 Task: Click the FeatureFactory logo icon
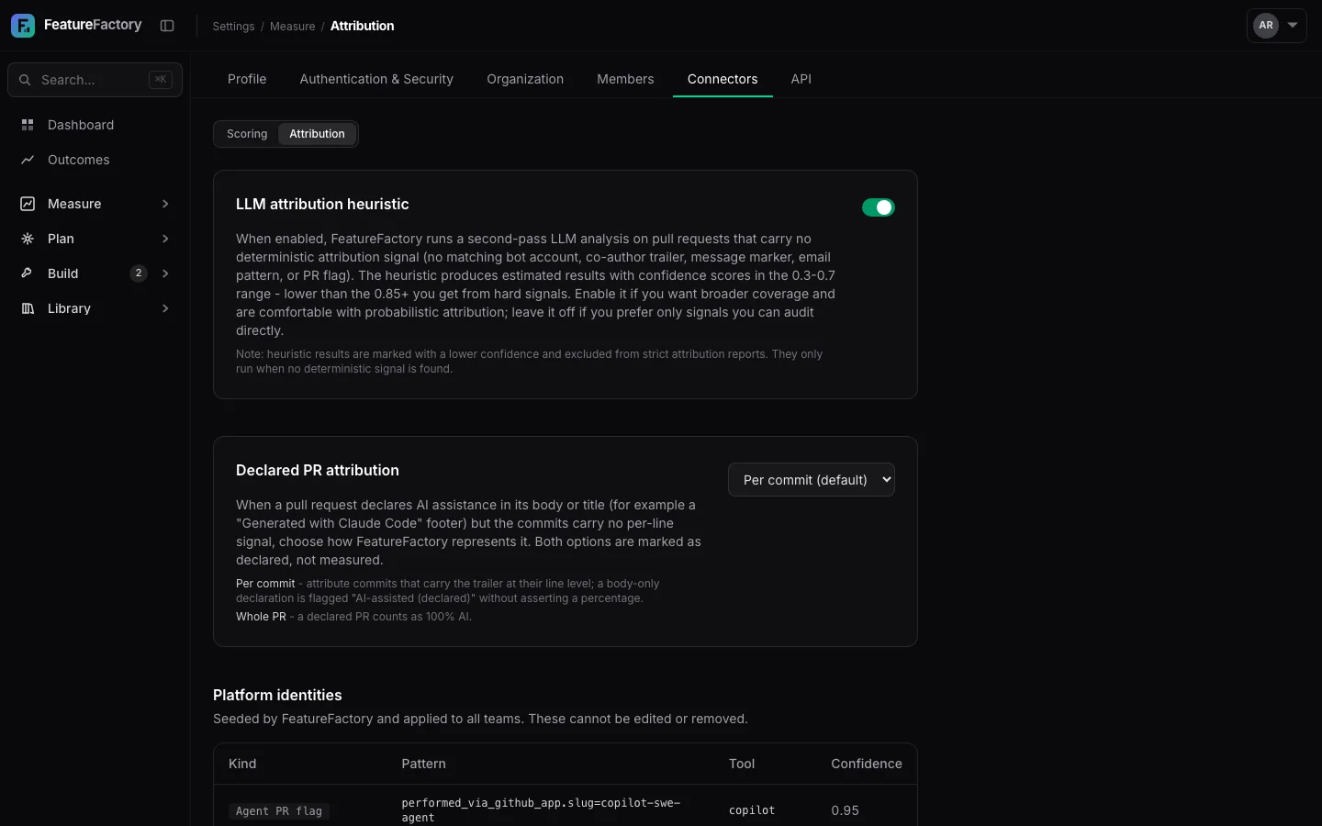click(x=23, y=26)
